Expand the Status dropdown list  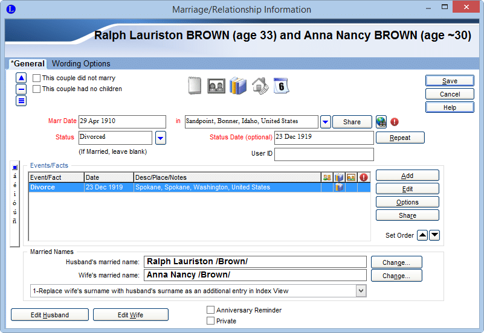[x=161, y=138]
